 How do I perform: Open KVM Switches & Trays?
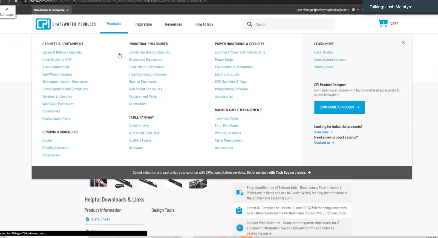(231, 82)
